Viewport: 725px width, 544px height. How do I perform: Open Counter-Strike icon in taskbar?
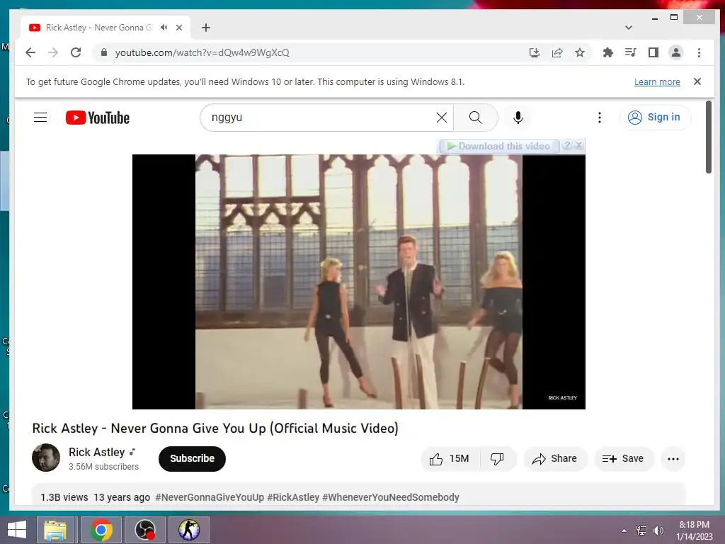pos(188,530)
